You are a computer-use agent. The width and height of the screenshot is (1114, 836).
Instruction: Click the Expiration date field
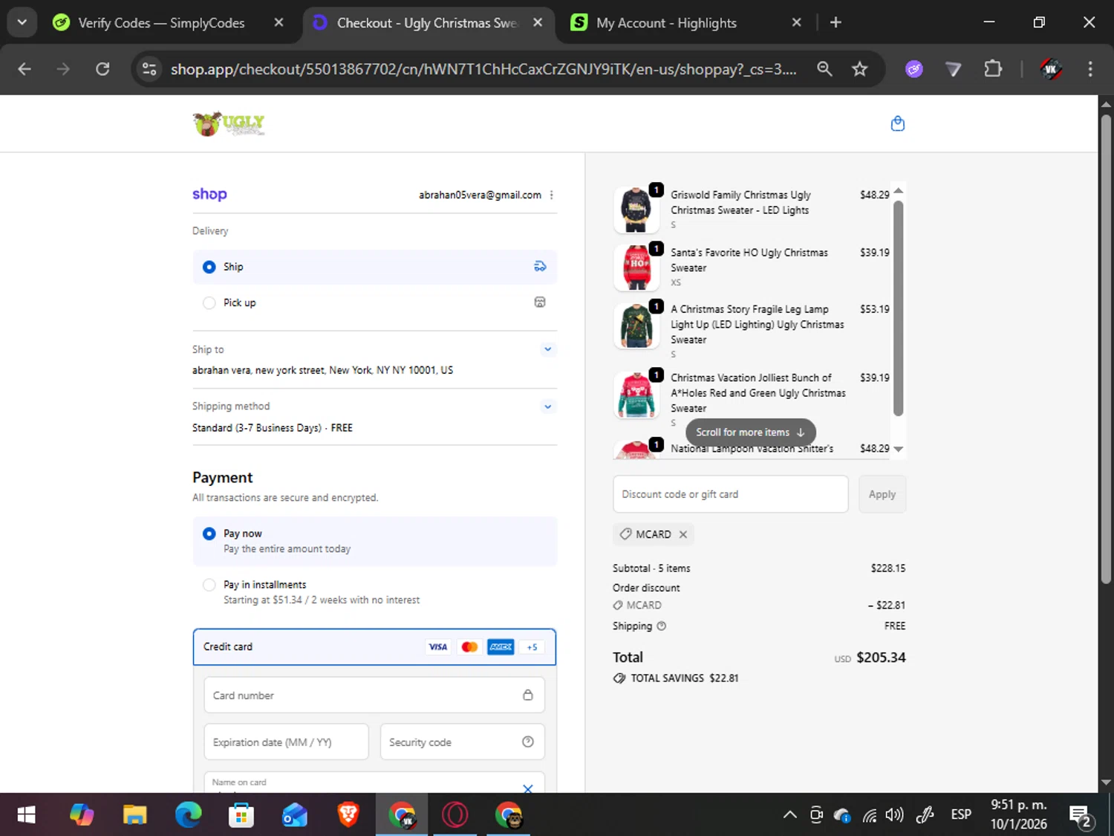[x=286, y=742]
